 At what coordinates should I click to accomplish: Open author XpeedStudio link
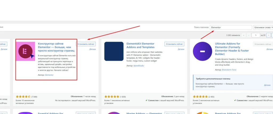point(139,66)
